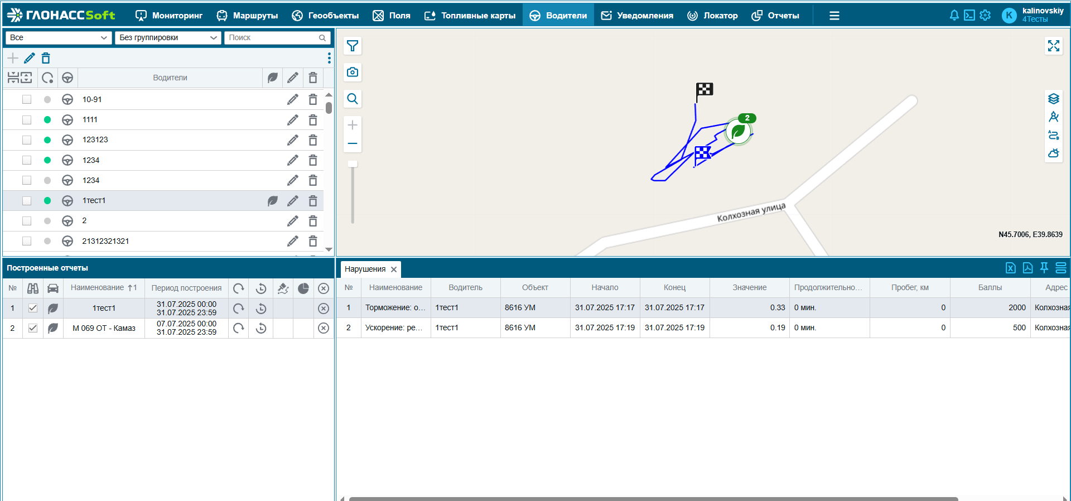1071x501 pixels.
Task: Open notifications bell icon
Action: pos(954,16)
